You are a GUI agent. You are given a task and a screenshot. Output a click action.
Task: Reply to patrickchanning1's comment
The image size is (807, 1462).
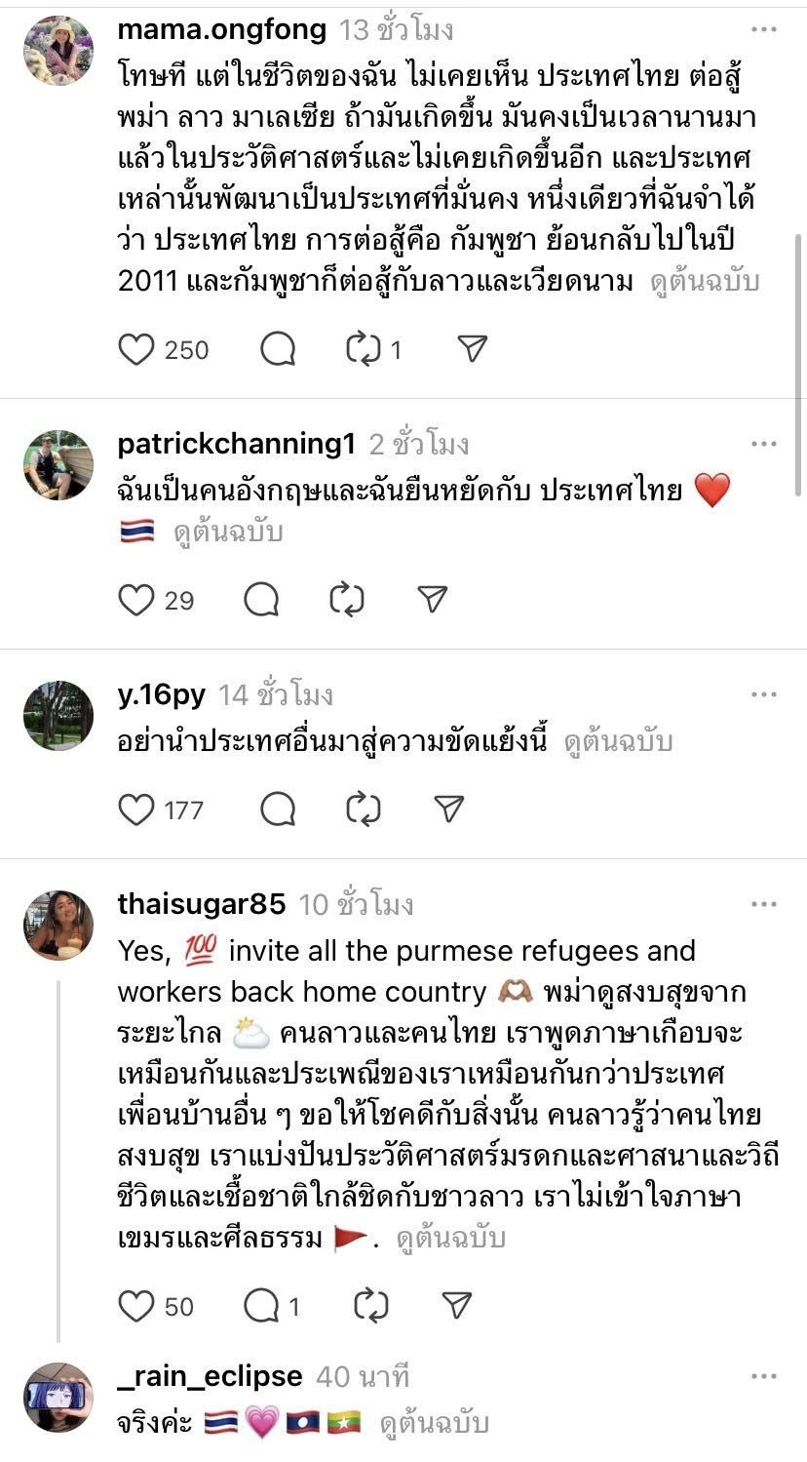point(261,600)
